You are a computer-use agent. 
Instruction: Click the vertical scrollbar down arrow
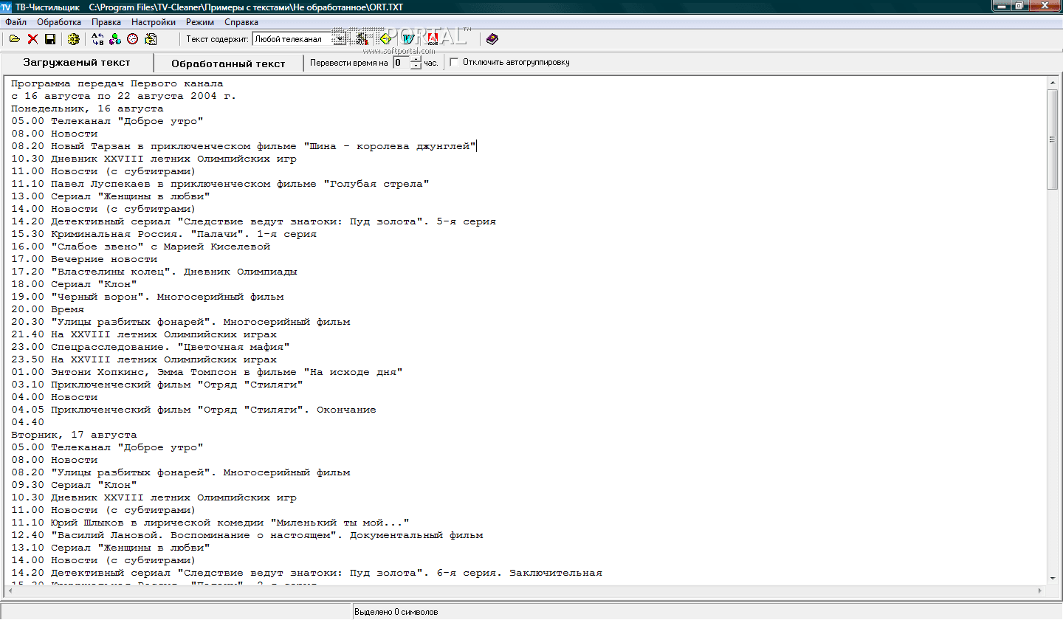point(1053,579)
